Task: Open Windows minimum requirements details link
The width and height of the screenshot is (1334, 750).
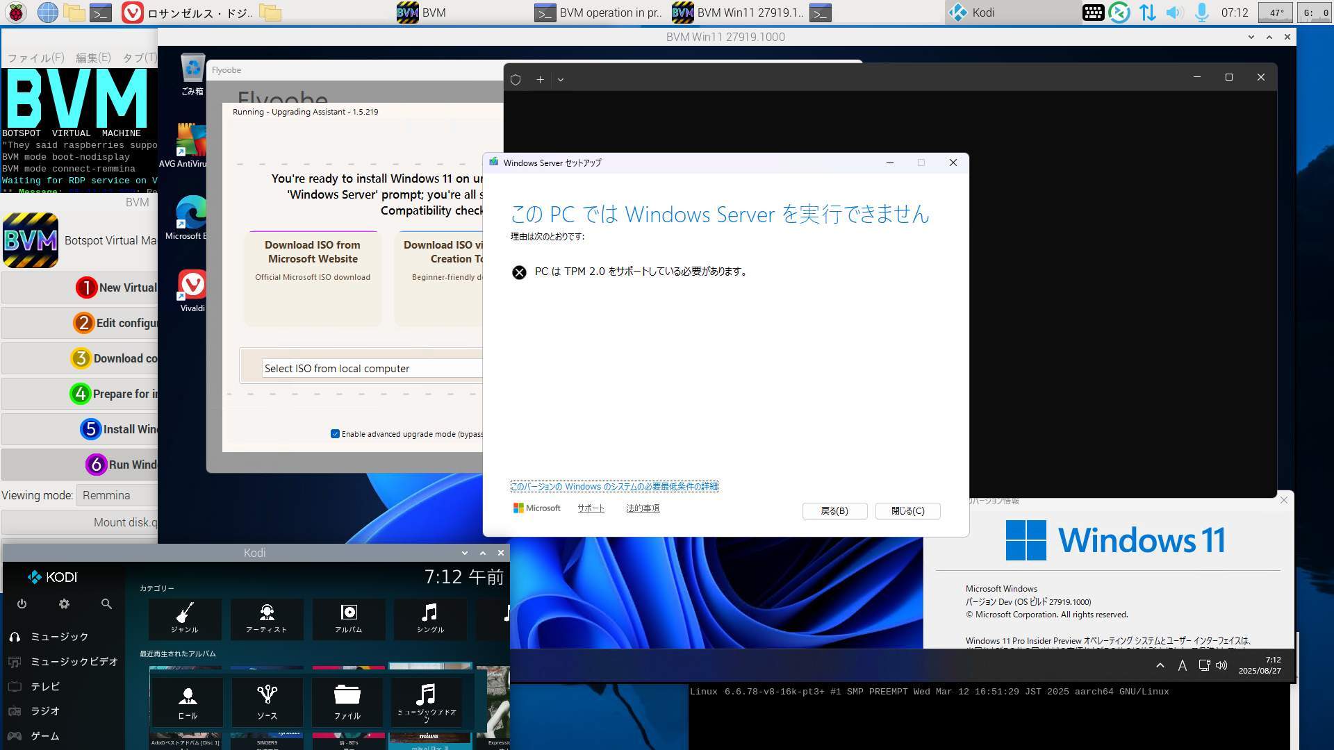Action: 614,487
